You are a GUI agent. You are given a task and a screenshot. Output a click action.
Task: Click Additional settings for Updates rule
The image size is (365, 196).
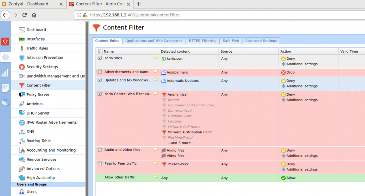click(x=302, y=86)
